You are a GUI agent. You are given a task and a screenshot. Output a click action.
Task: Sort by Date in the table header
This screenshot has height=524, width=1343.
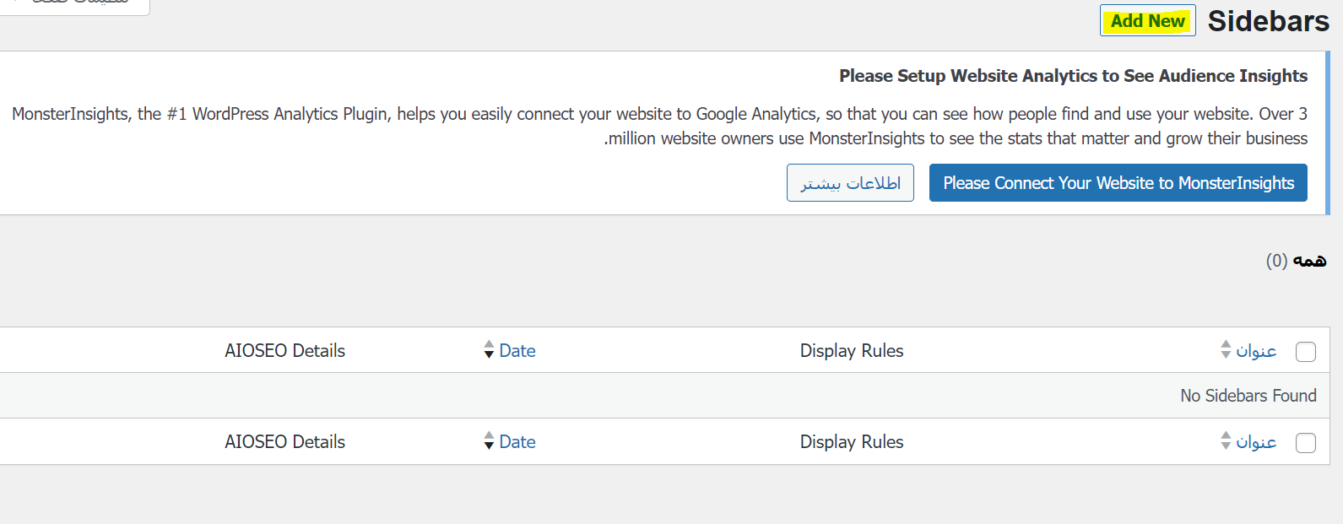tap(517, 350)
